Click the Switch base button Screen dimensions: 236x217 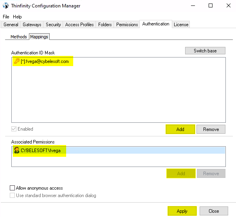(x=205, y=51)
